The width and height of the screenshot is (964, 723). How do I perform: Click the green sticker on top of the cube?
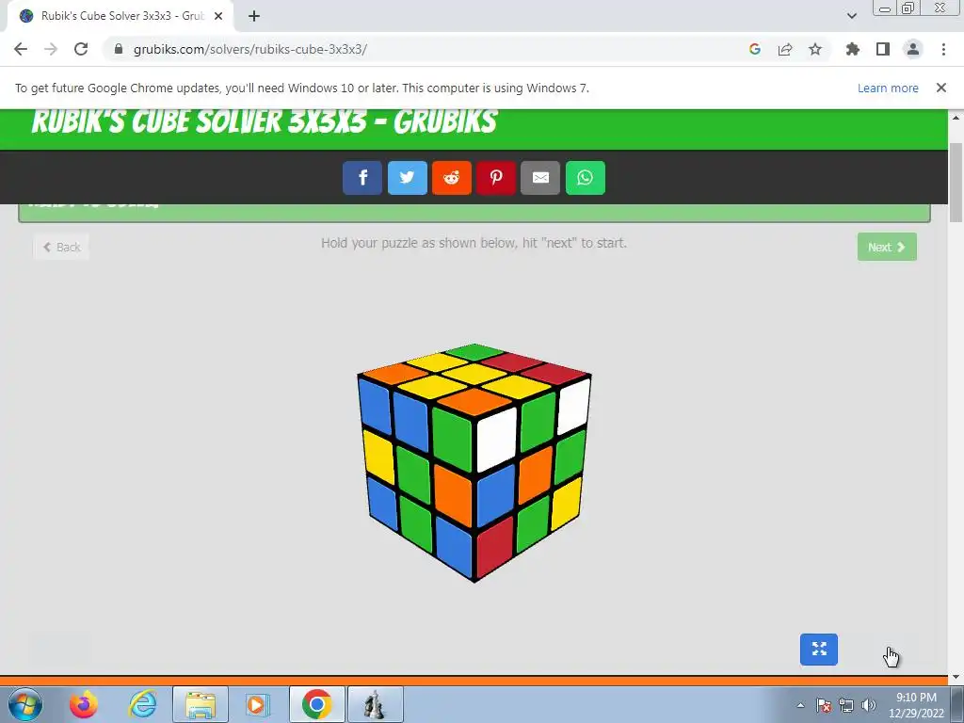coord(474,352)
